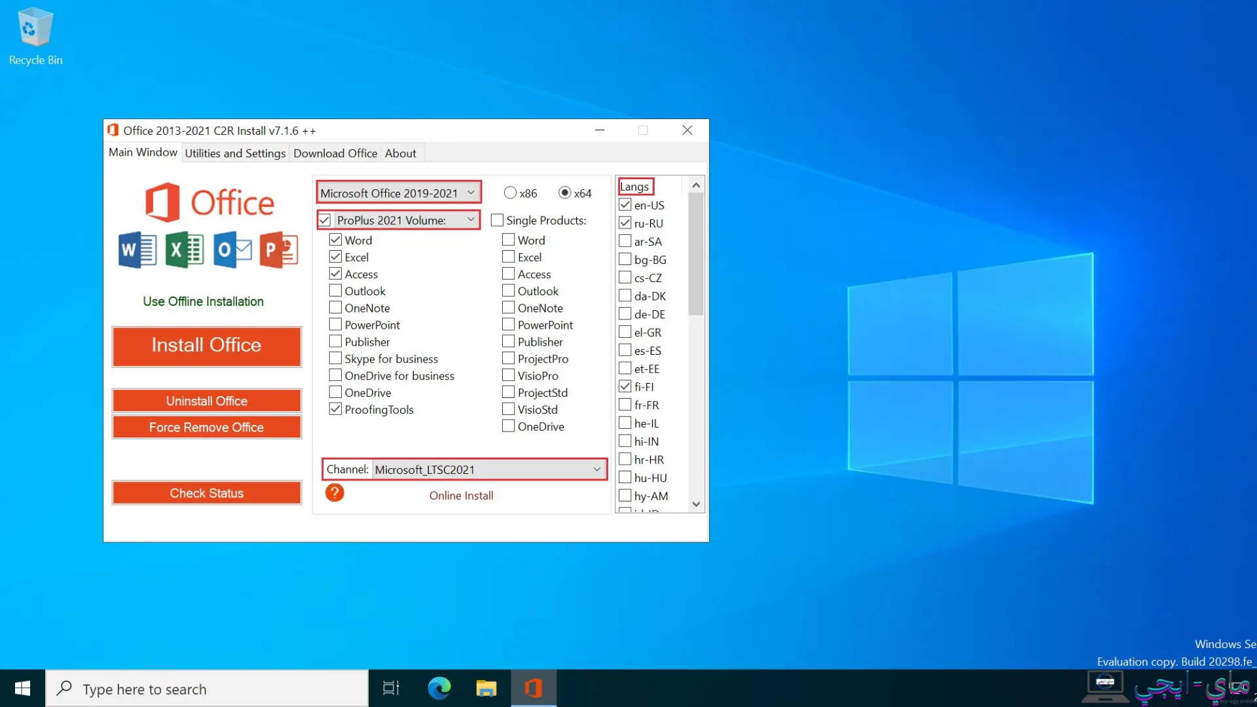Screen dimensions: 1257x707
Task: Enable the Single Products checkbox
Action: (497, 220)
